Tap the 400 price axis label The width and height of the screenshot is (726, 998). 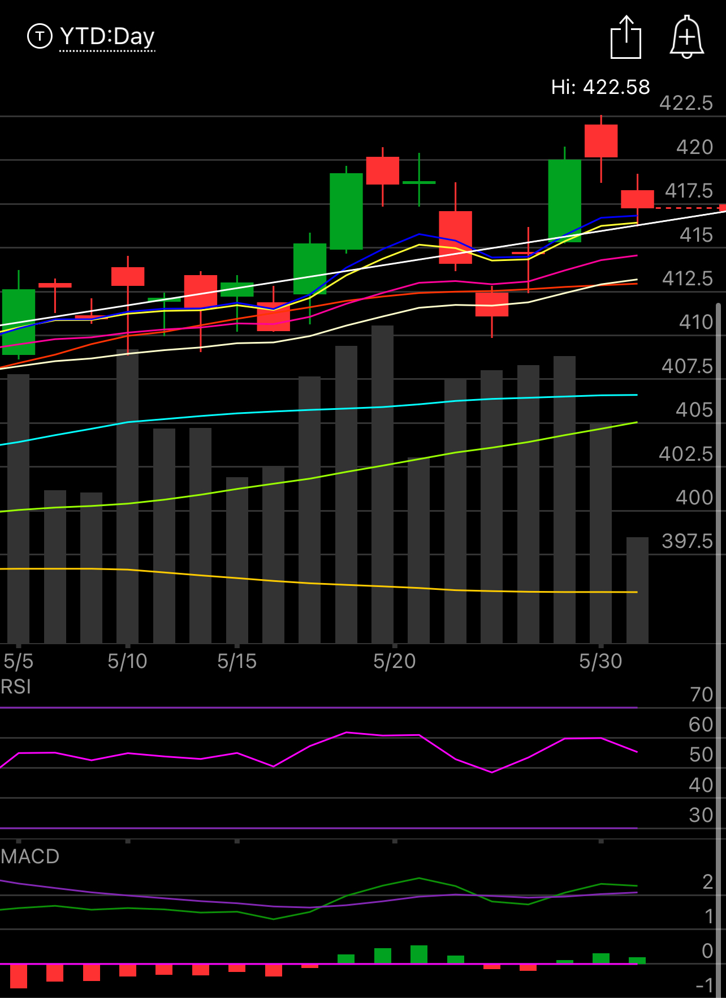(694, 498)
